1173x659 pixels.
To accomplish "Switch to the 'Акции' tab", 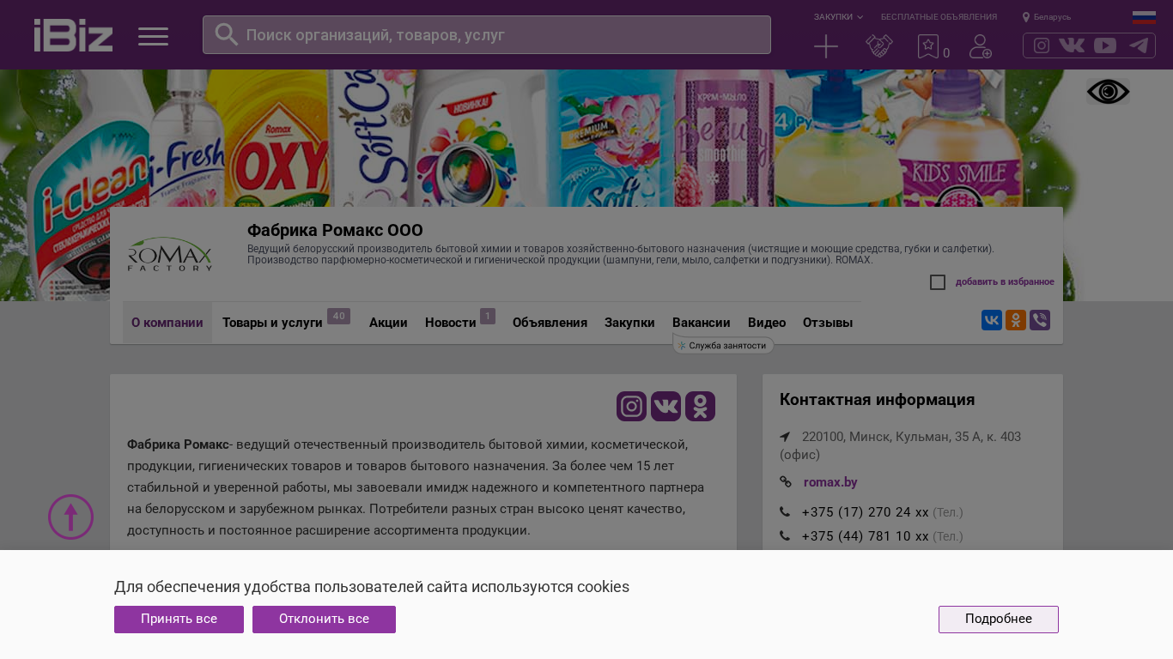I will click(388, 323).
